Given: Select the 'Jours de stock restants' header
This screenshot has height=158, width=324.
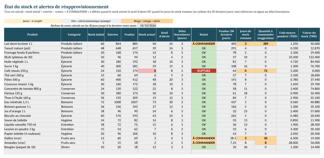Looking at the screenshot, I should point(246,34).
